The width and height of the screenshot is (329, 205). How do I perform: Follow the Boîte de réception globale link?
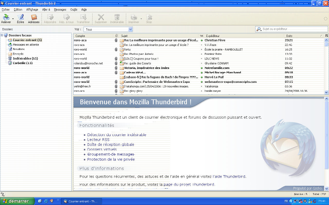coord(111,145)
